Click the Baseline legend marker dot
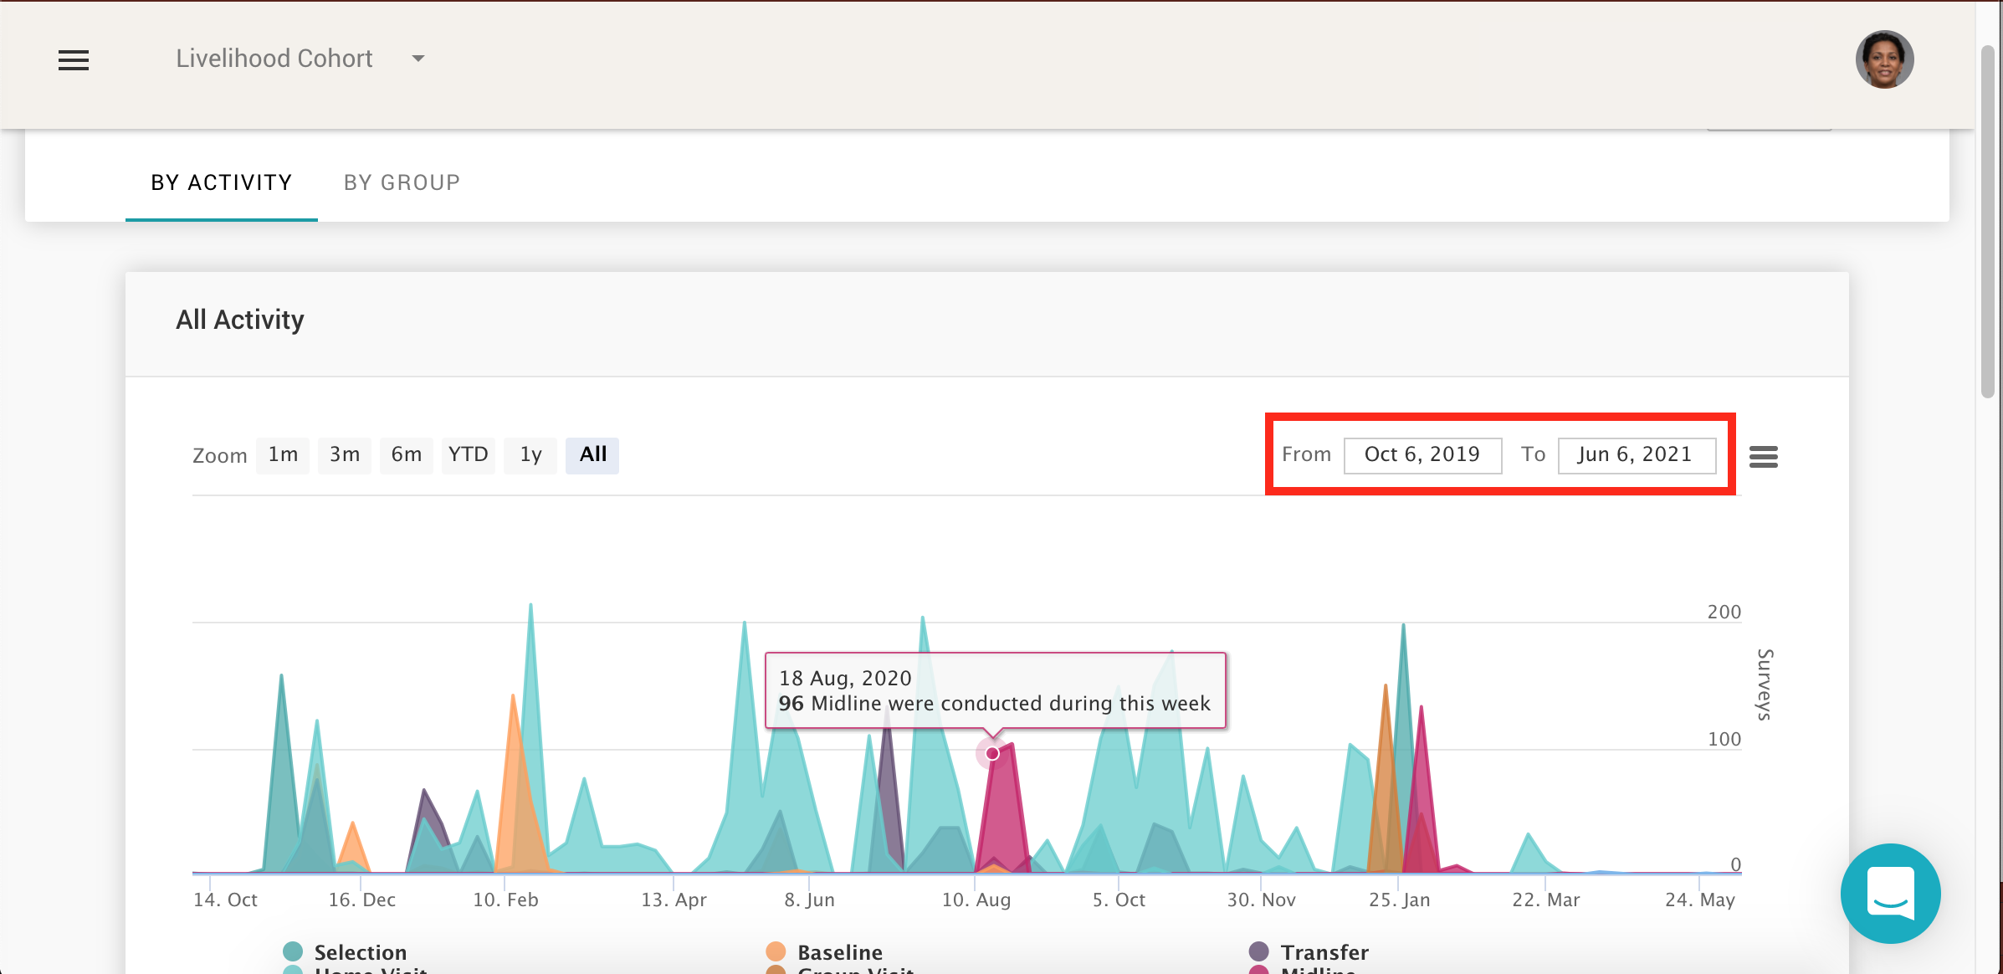 pos(776,951)
